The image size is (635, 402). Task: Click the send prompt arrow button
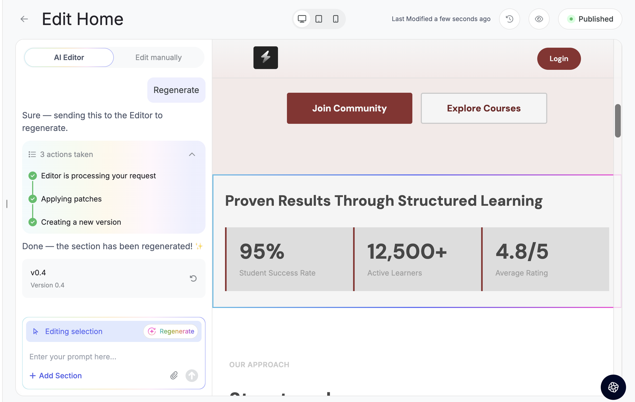click(x=192, y=375)
